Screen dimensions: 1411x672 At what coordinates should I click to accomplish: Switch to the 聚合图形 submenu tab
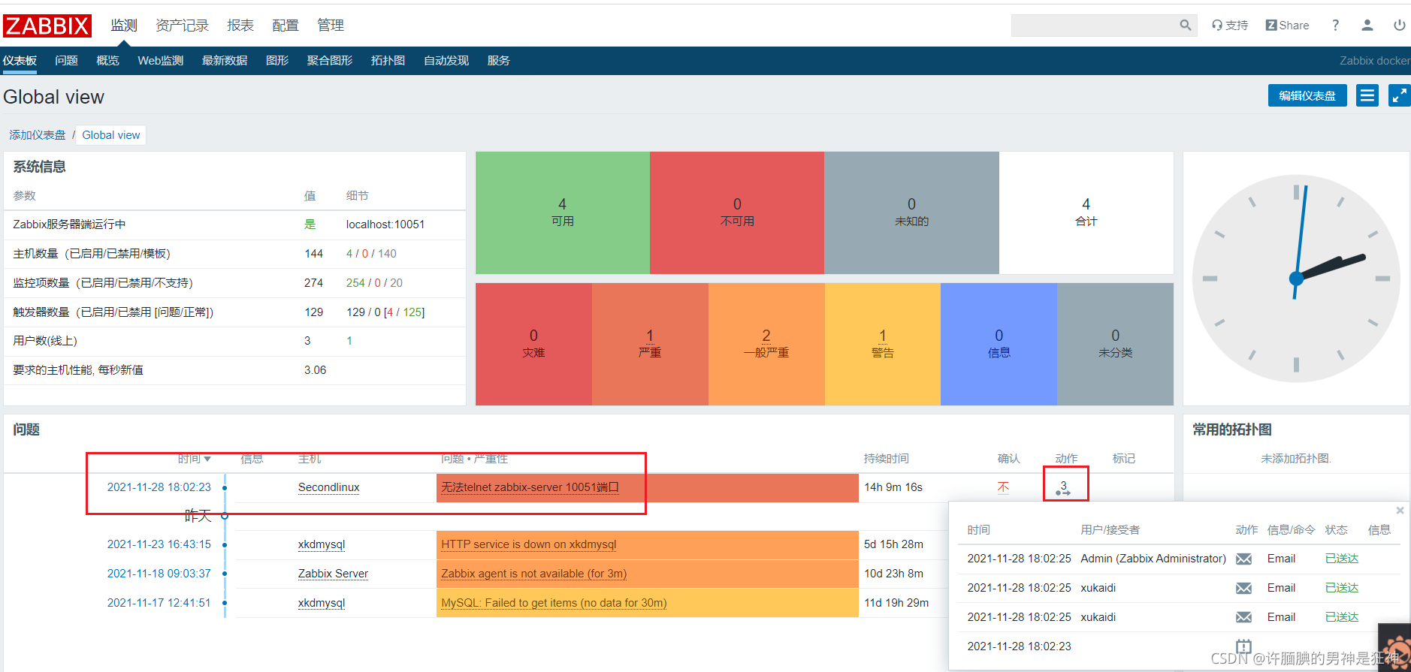[330, 61]
